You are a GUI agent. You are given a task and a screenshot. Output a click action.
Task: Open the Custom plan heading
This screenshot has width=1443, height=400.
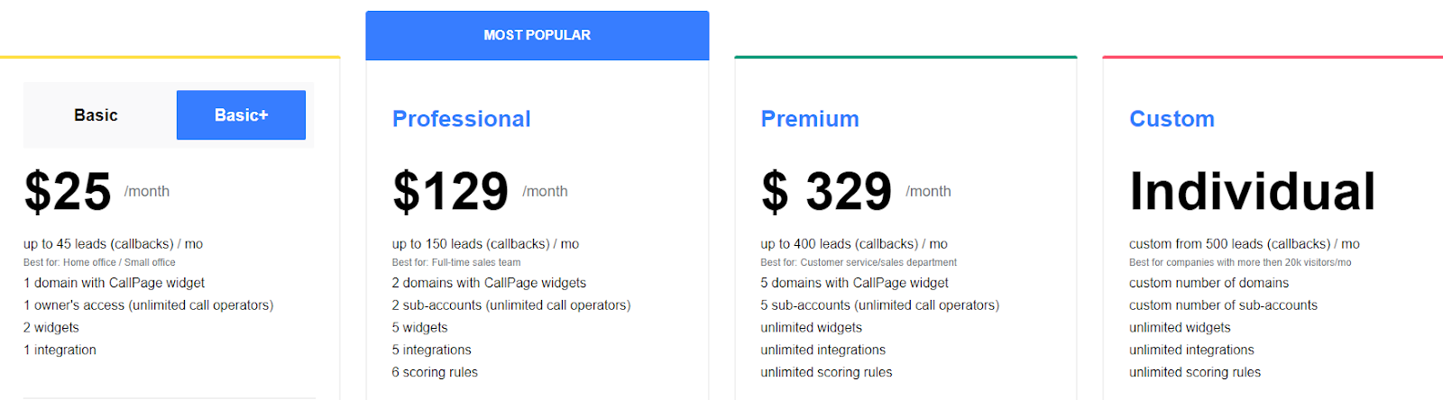click(x=1172, y=119)
